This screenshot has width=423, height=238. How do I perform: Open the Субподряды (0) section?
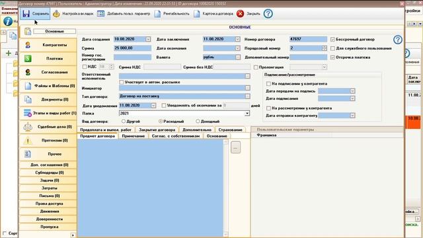pyautogui.click(x=49, y=173)
